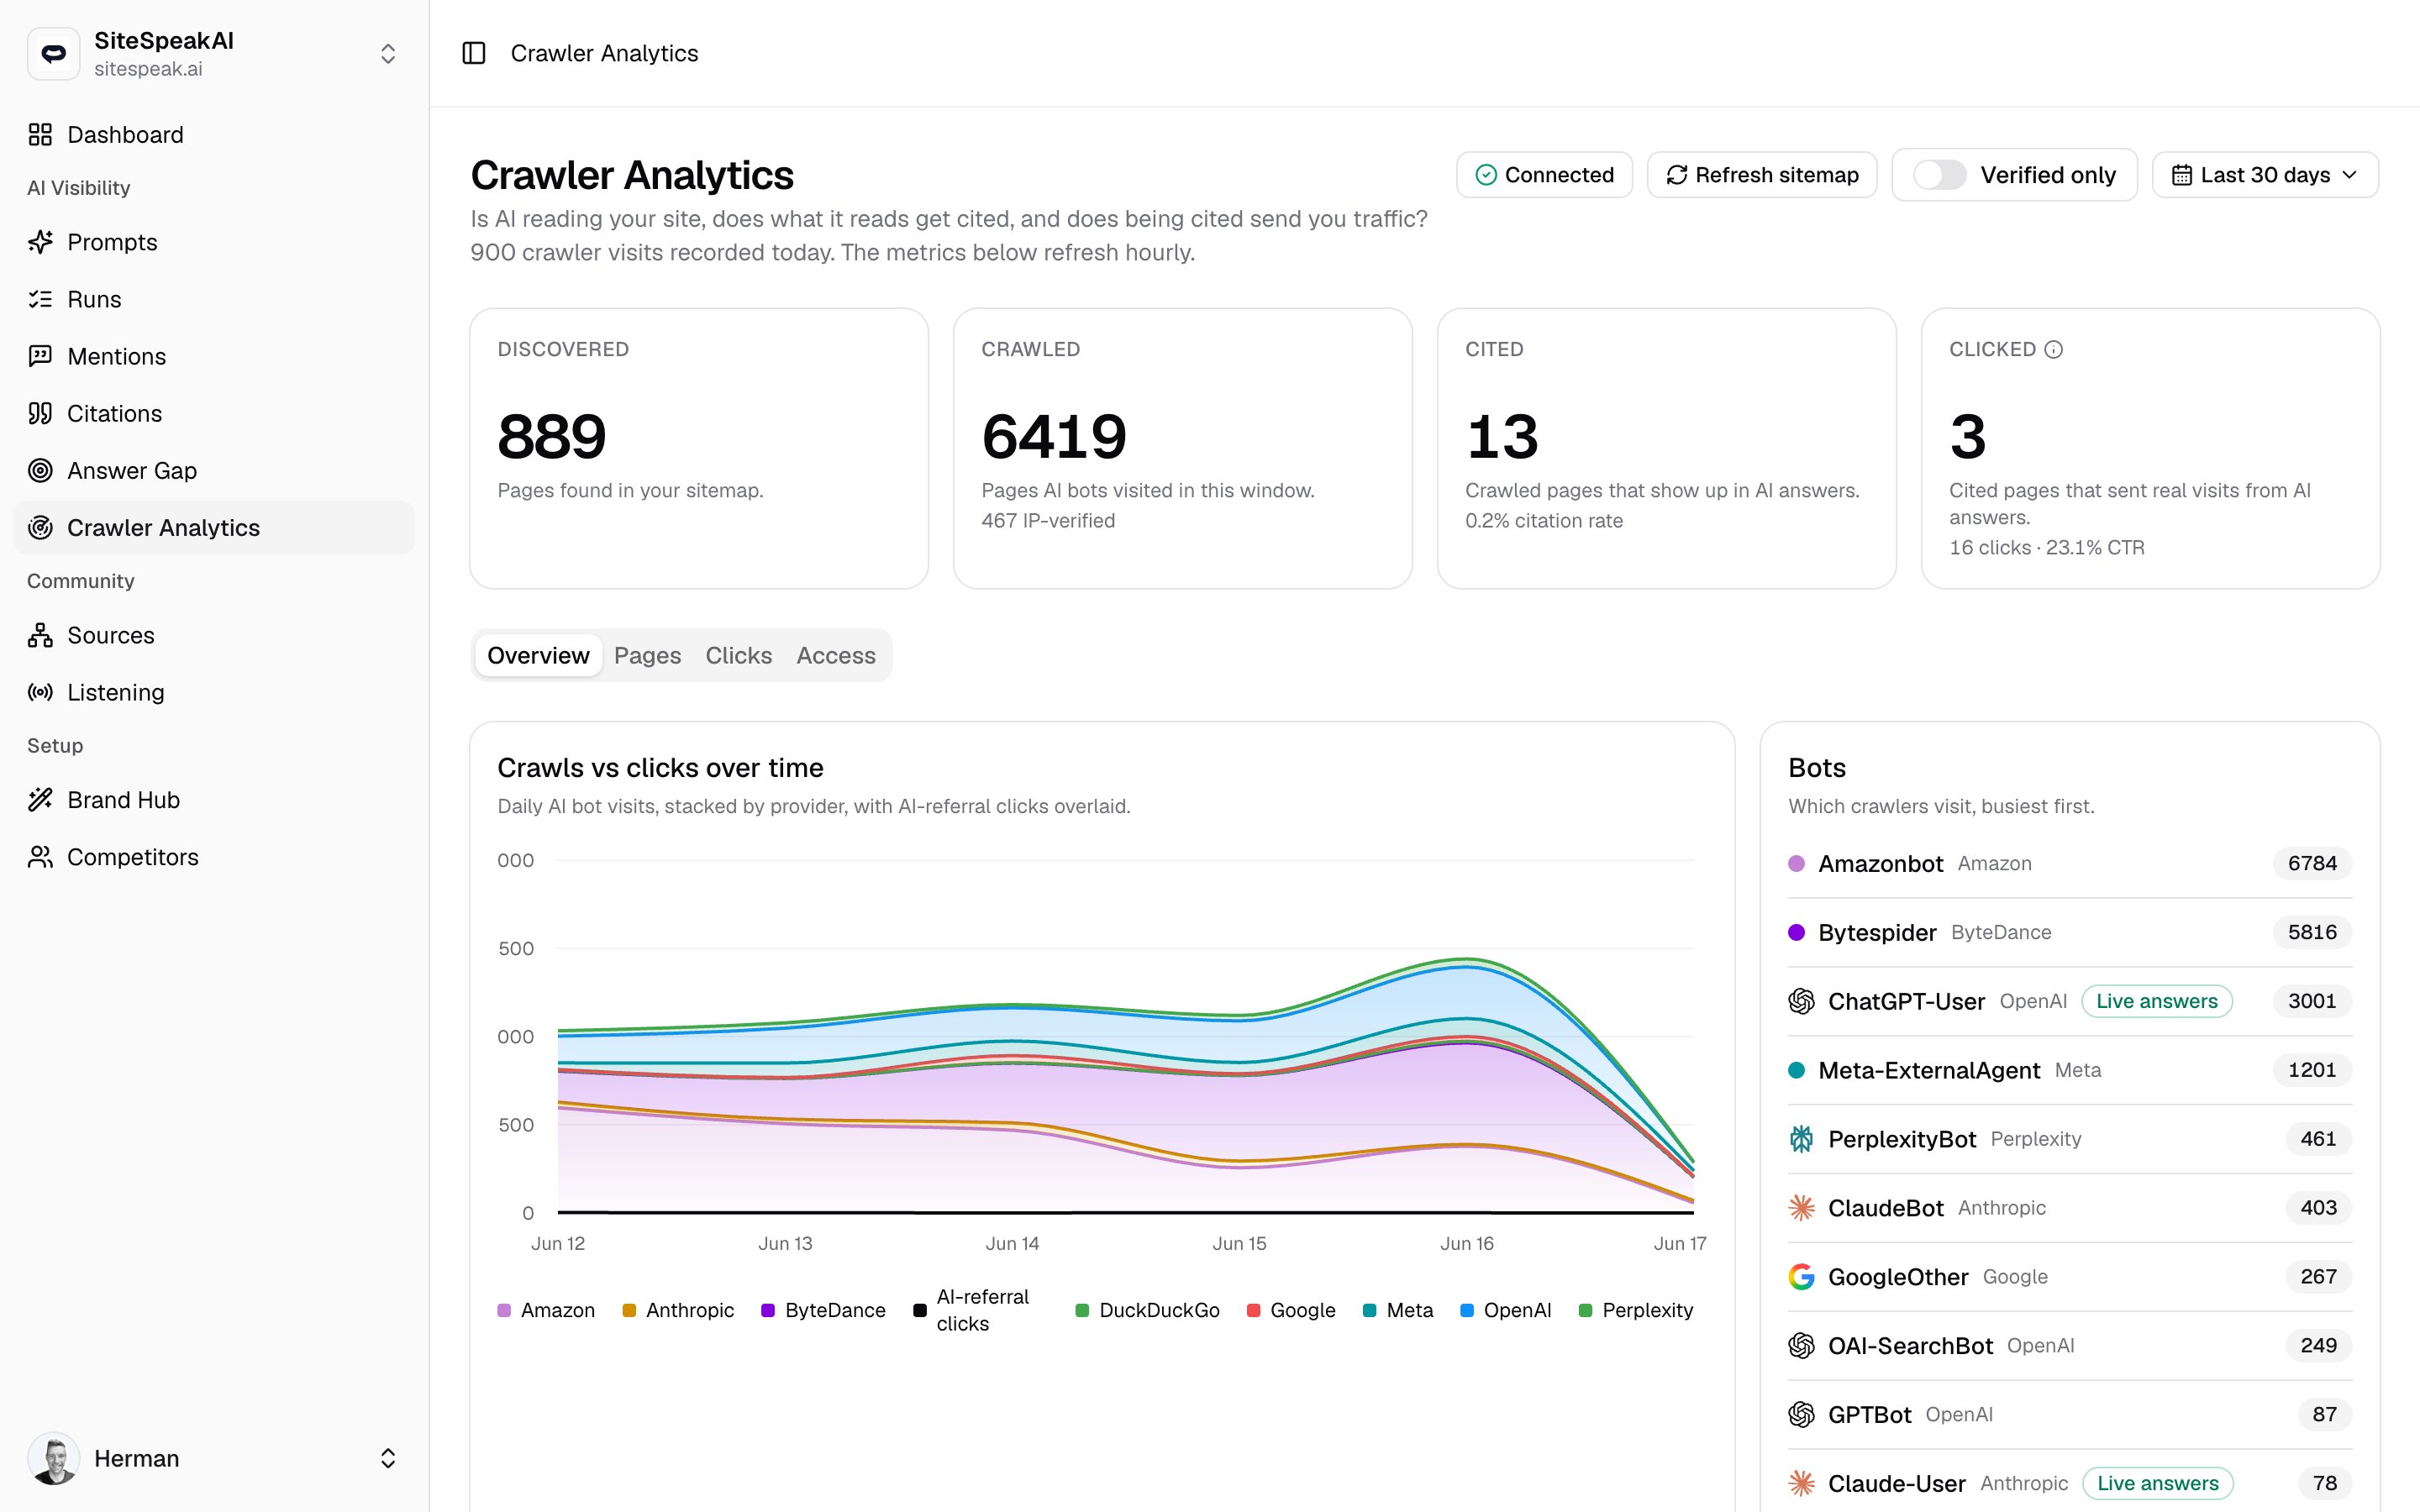Click the Live answers badge on Claude-User

pos(2158,1483)
